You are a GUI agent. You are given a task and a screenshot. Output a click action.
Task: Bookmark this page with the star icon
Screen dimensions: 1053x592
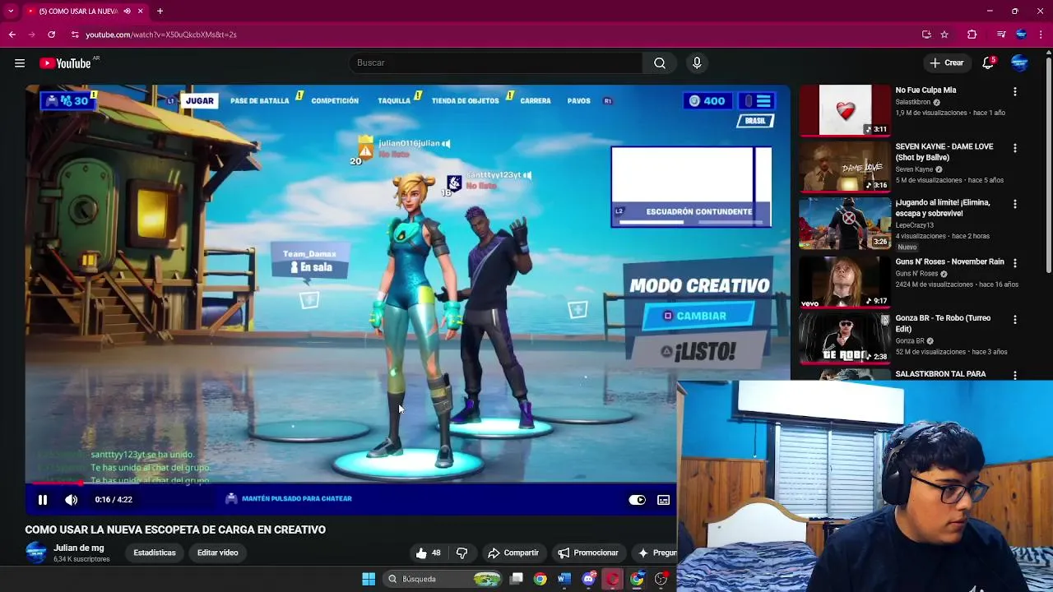(x=944, y=35)
